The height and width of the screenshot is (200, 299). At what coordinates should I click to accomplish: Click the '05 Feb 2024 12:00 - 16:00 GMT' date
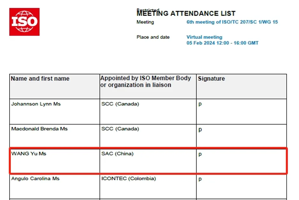point(222,43)
